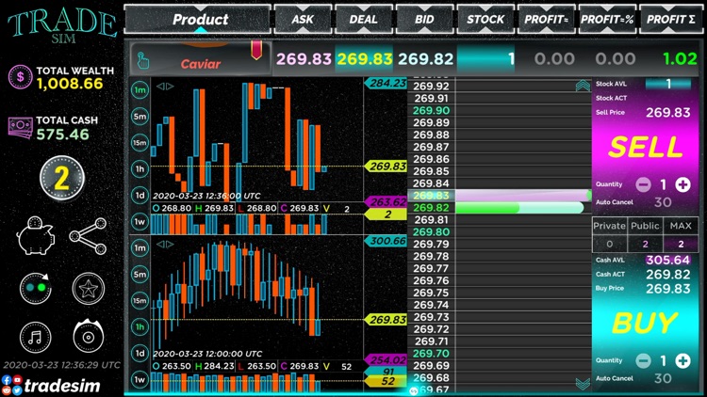Viewport: 707px width, 397px height.
Task: Select 1w timeframe on lower chart
Action: (x=140, y=379)
